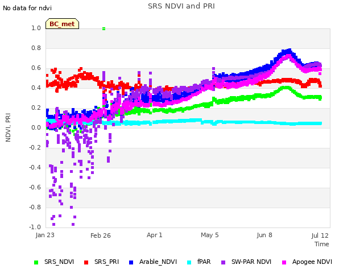
Task: Toggle the Apogee NDVI series legend label
Action: (312, 262)
